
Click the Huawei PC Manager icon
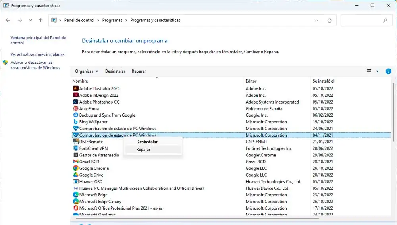(x=75, y=188)
